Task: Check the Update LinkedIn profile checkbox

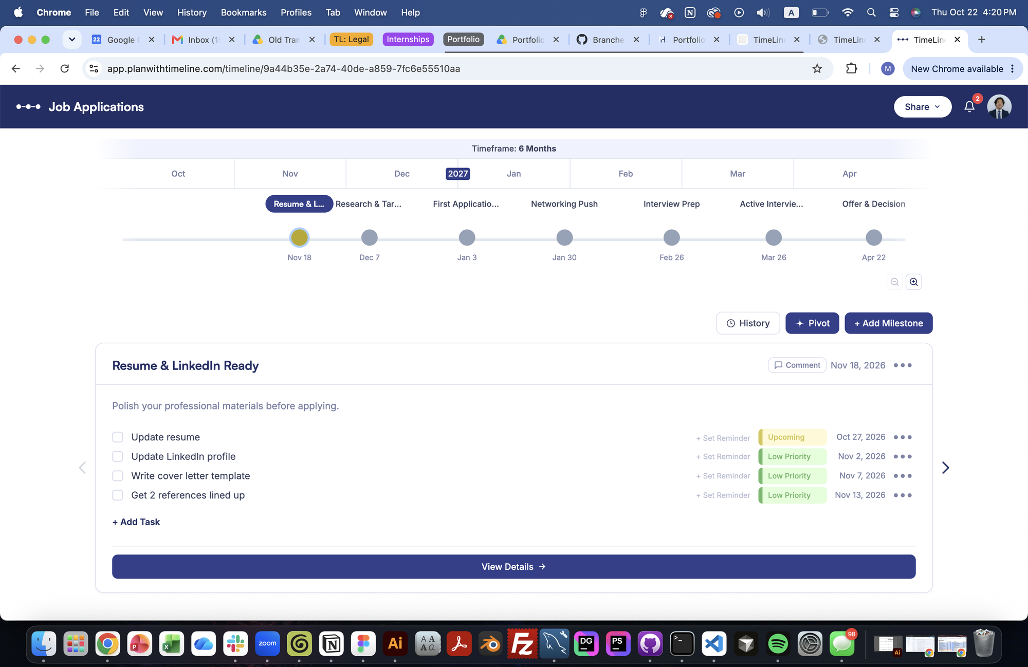Action: [118, 456]
